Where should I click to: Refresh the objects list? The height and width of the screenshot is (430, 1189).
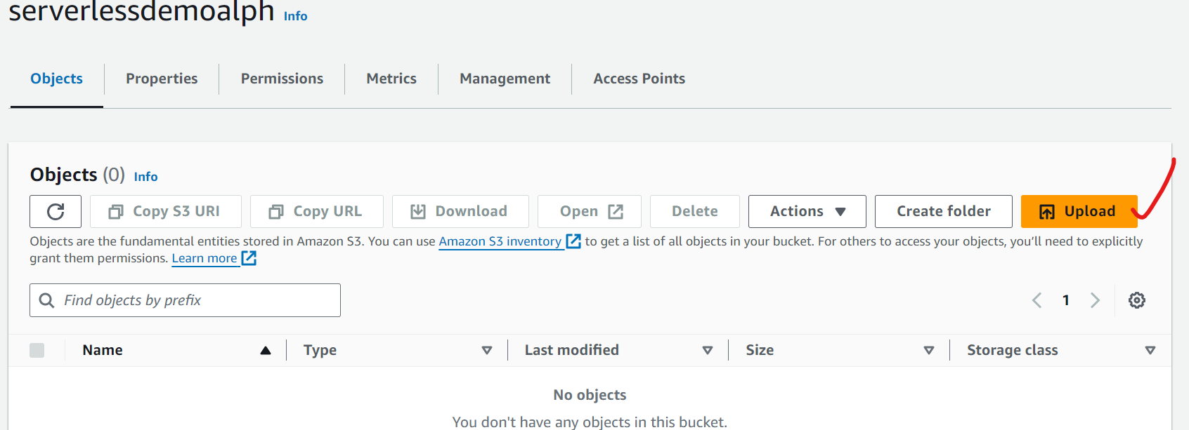click(56, 211)
